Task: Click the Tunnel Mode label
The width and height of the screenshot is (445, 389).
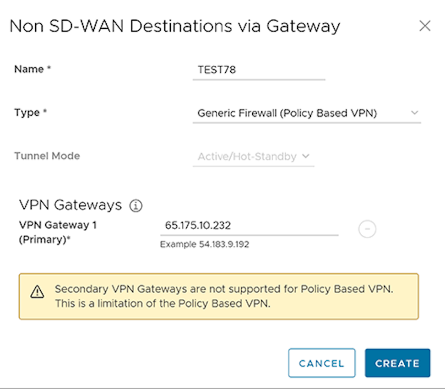Action: click(x=47, y=156)
